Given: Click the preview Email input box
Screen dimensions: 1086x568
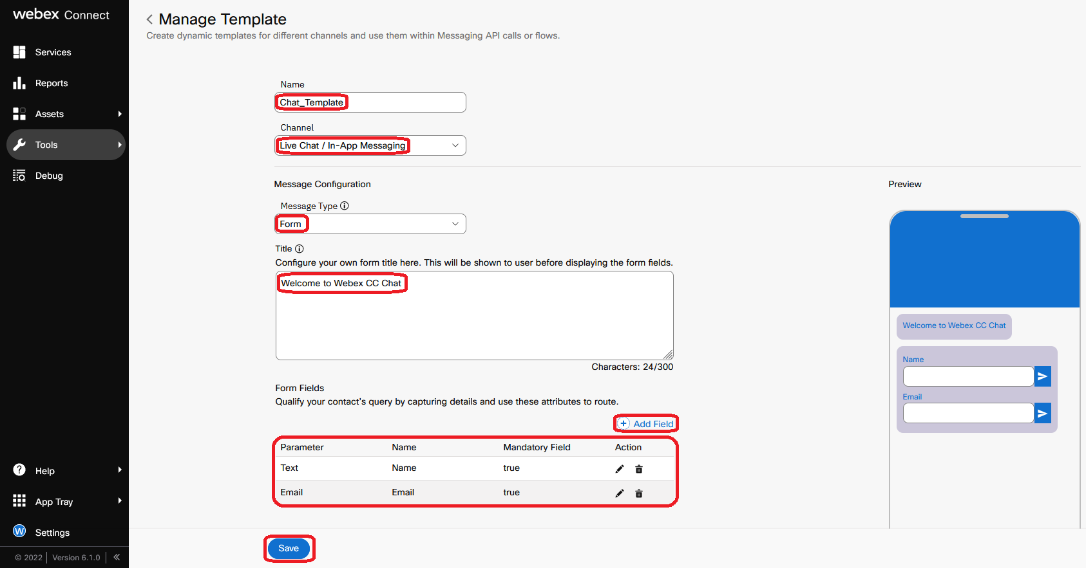Looking at the screenshot, I should click(968, 413).
